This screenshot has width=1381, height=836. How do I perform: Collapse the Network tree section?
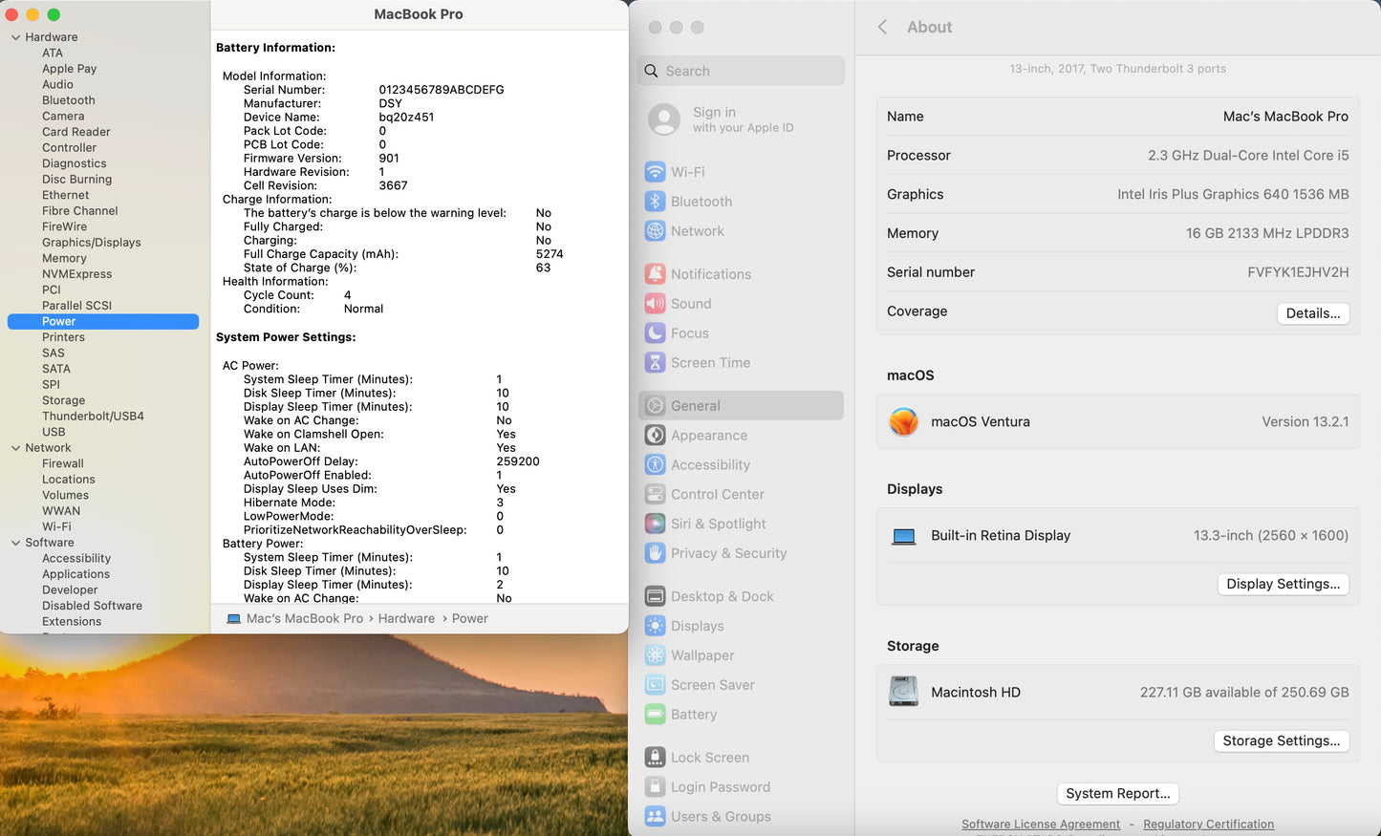click(x=15, y=448)
